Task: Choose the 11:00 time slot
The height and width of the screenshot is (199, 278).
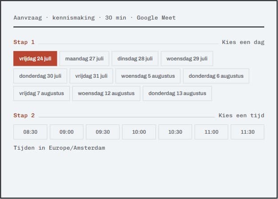Action: click(211, 132)
